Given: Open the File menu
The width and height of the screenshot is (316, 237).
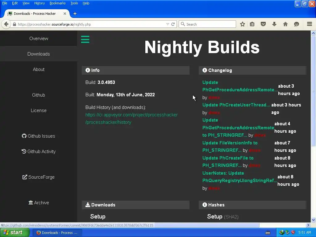Looking at the screenshot, I should 5,3.
